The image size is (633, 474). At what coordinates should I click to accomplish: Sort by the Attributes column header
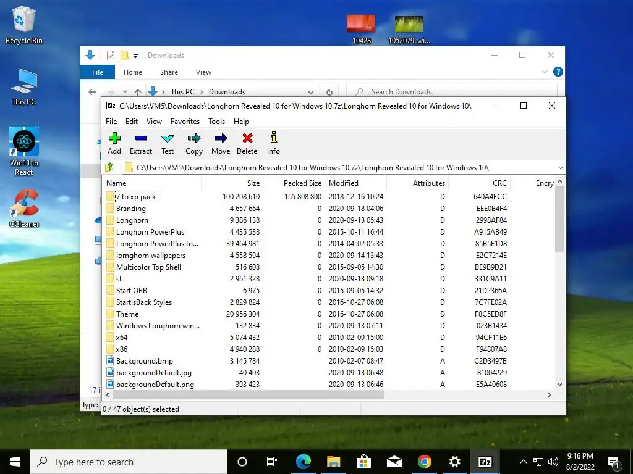coord(418,183)
